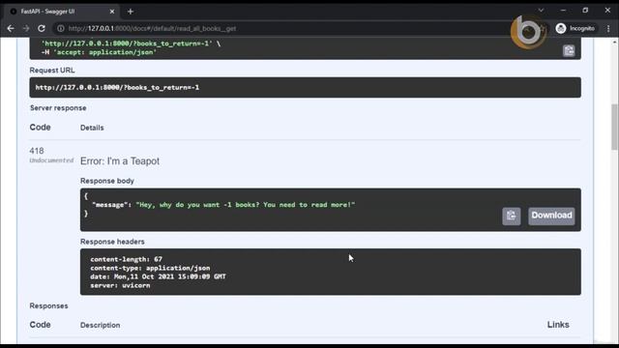Viewport: 619px width, 348px height.
Task: Select the "Error: I'm a Teapot" text
Action: (120, 161)
